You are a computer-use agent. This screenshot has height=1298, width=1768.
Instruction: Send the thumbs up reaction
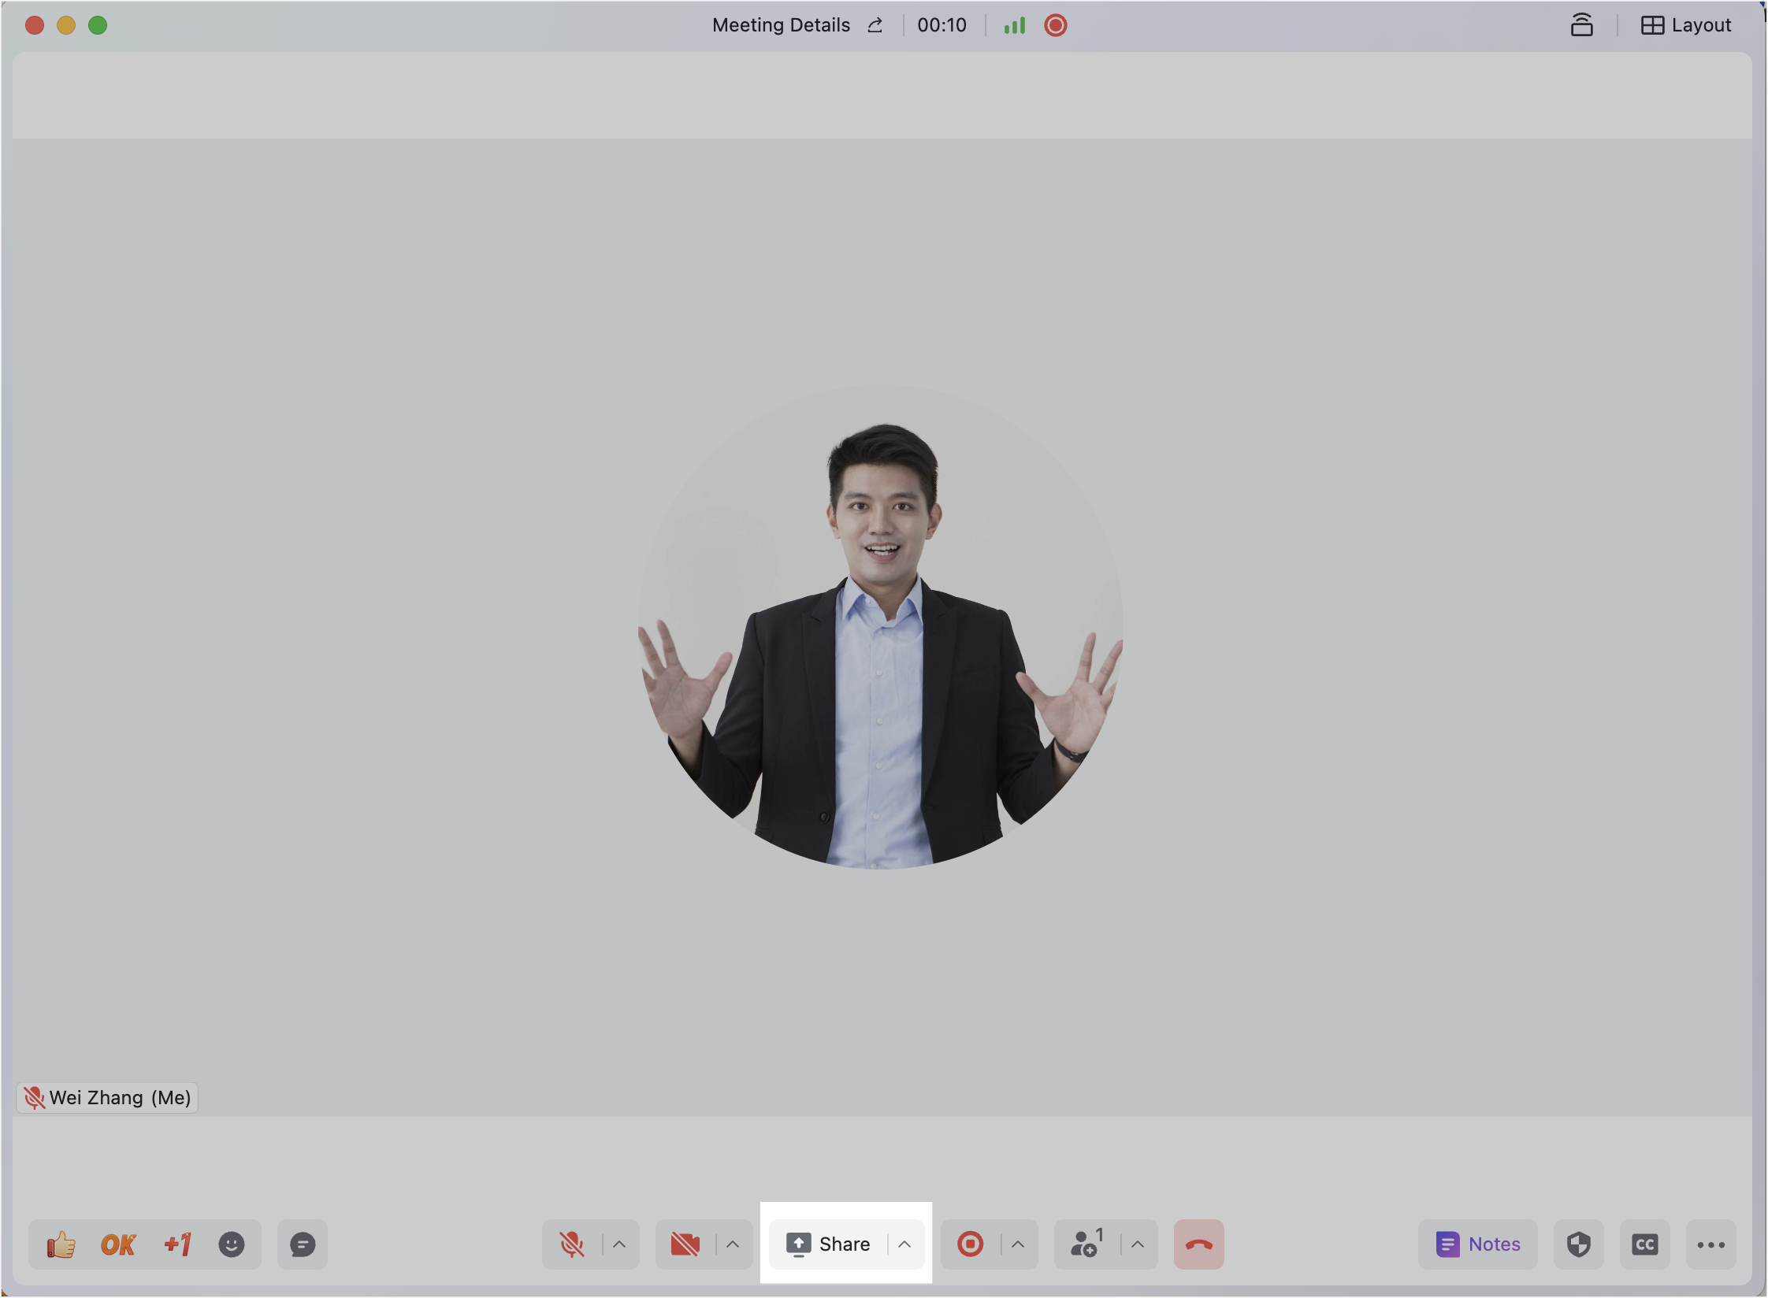[61, 1244]
